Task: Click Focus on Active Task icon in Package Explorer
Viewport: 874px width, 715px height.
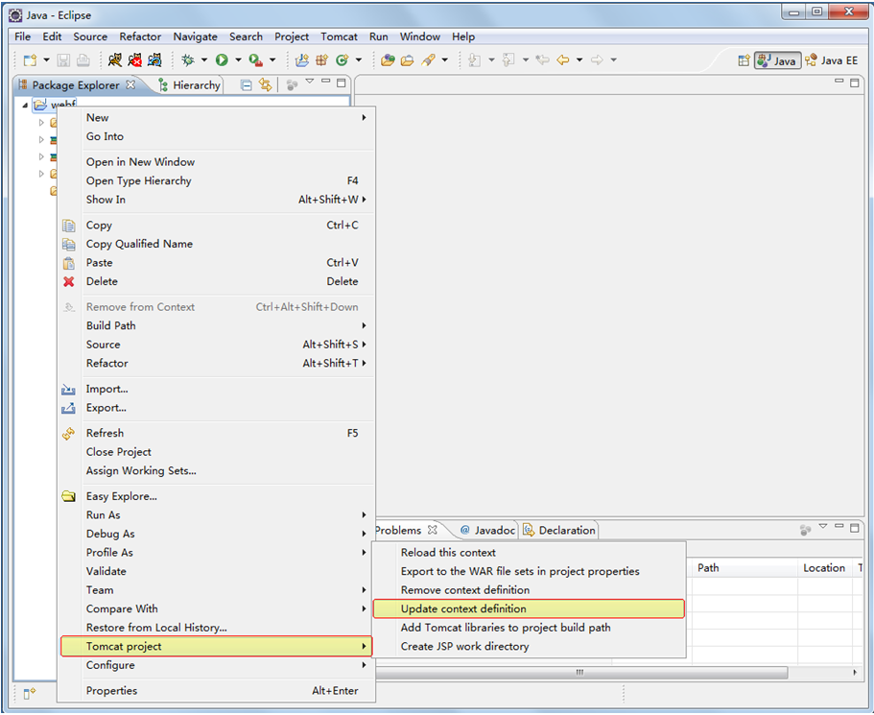Action: [292, 84]
